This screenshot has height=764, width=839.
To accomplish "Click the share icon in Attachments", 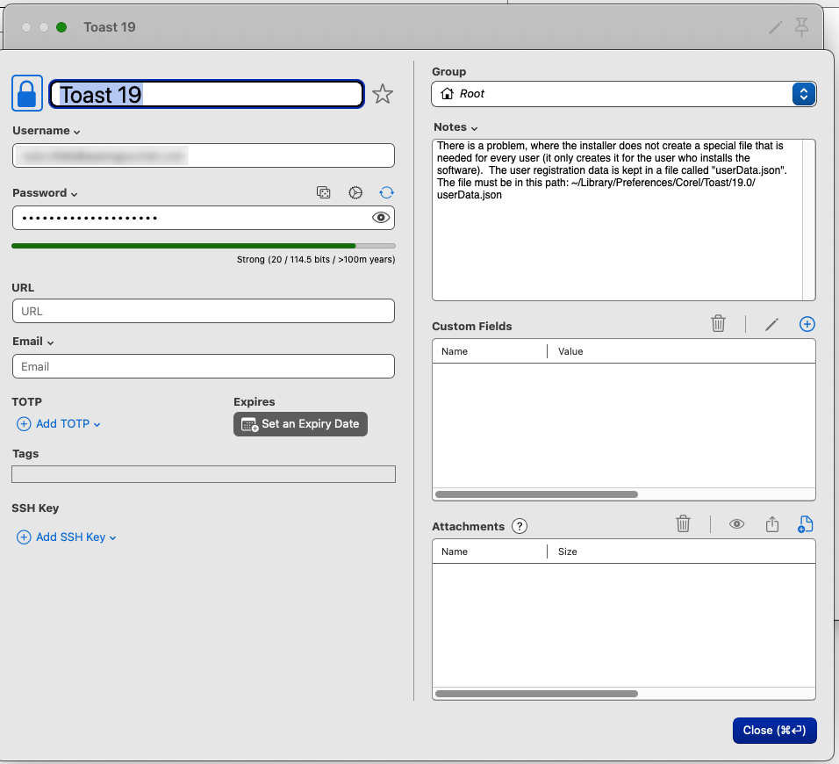I will [771, 524].
